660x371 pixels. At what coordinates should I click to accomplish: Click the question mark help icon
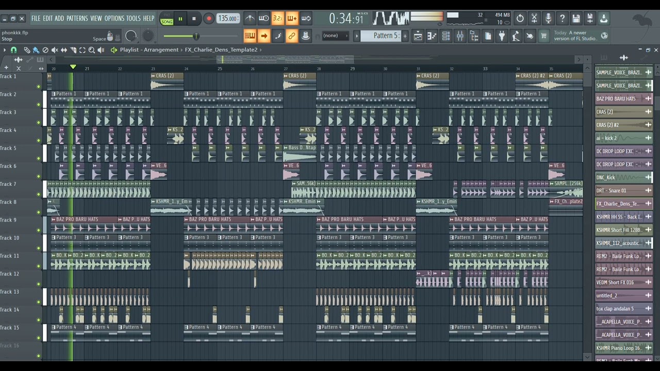click(562, 19)
